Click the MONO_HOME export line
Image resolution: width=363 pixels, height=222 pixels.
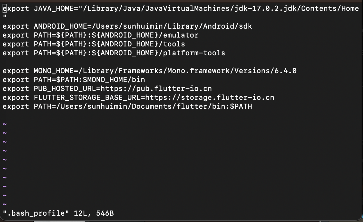click(150, 71)
